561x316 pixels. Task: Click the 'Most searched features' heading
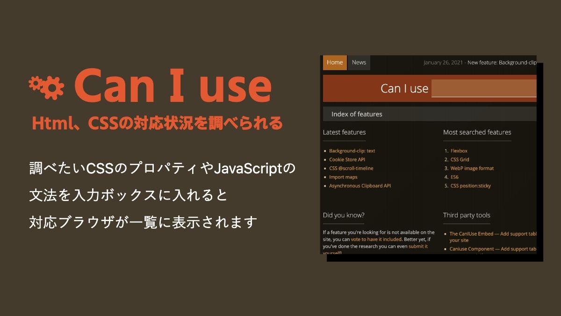point(477,132)
